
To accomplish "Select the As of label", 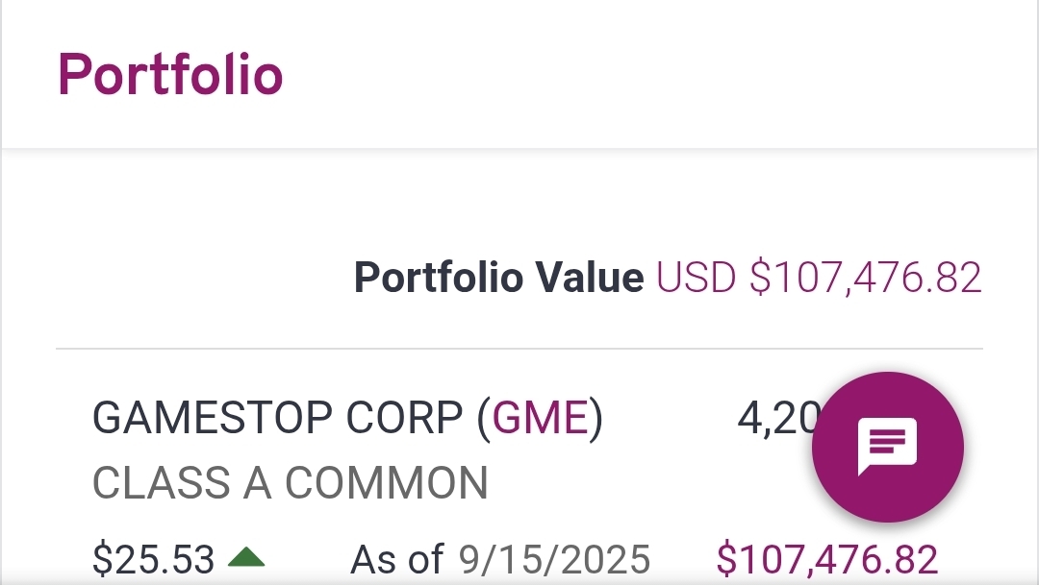I will point(396,559).
